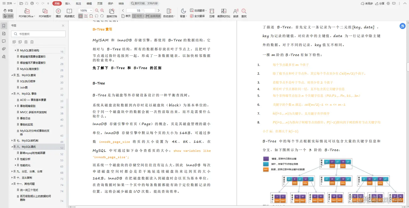409x208 pixels.
Task: Expand the MySQL索引结构 bookmark
Action: pyautogui.click(x=15, y=50)
